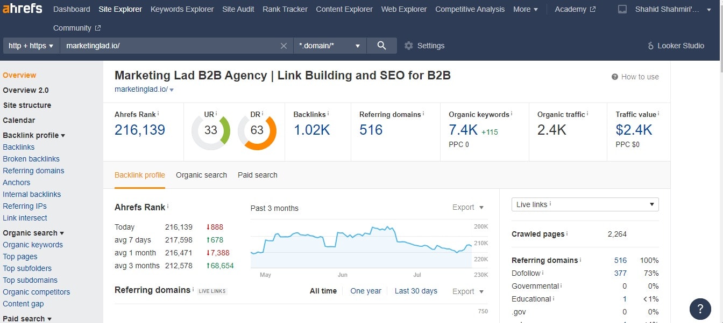Open the help question mark bubble
Viewport: 723px width, 323px height.
(700, 309)
